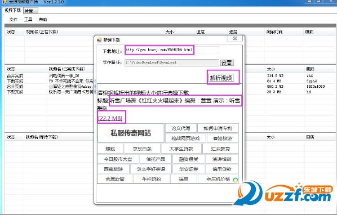
Task: Click the 信用贷款 ad link
Action: [222, 169]
